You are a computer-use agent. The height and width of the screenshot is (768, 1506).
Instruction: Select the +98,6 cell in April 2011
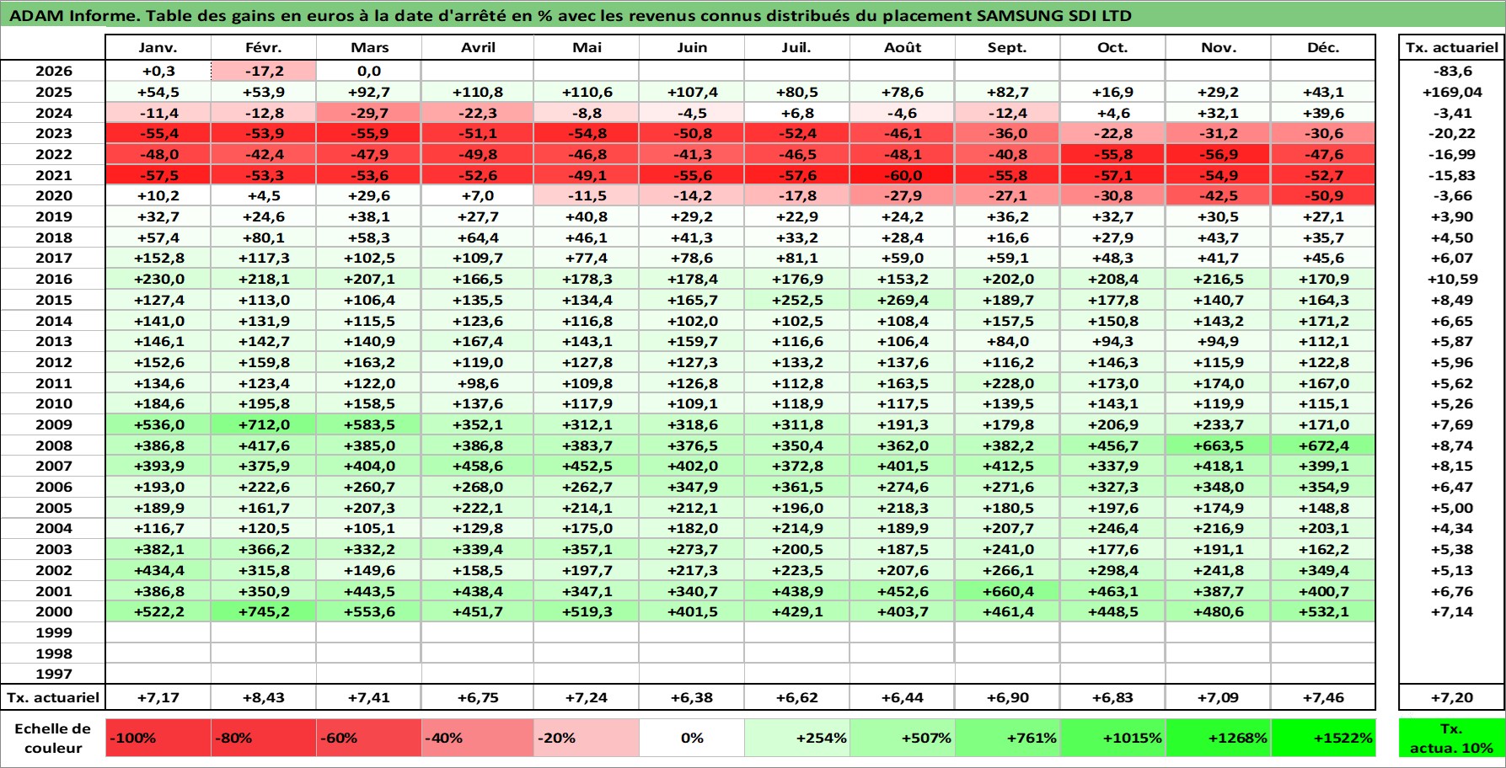click(478, 383)
